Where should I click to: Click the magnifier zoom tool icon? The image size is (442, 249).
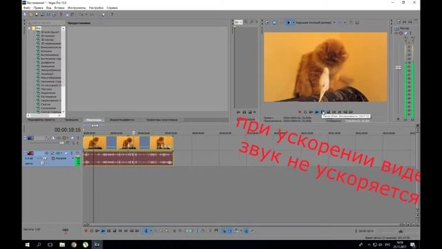pos(167,230)
